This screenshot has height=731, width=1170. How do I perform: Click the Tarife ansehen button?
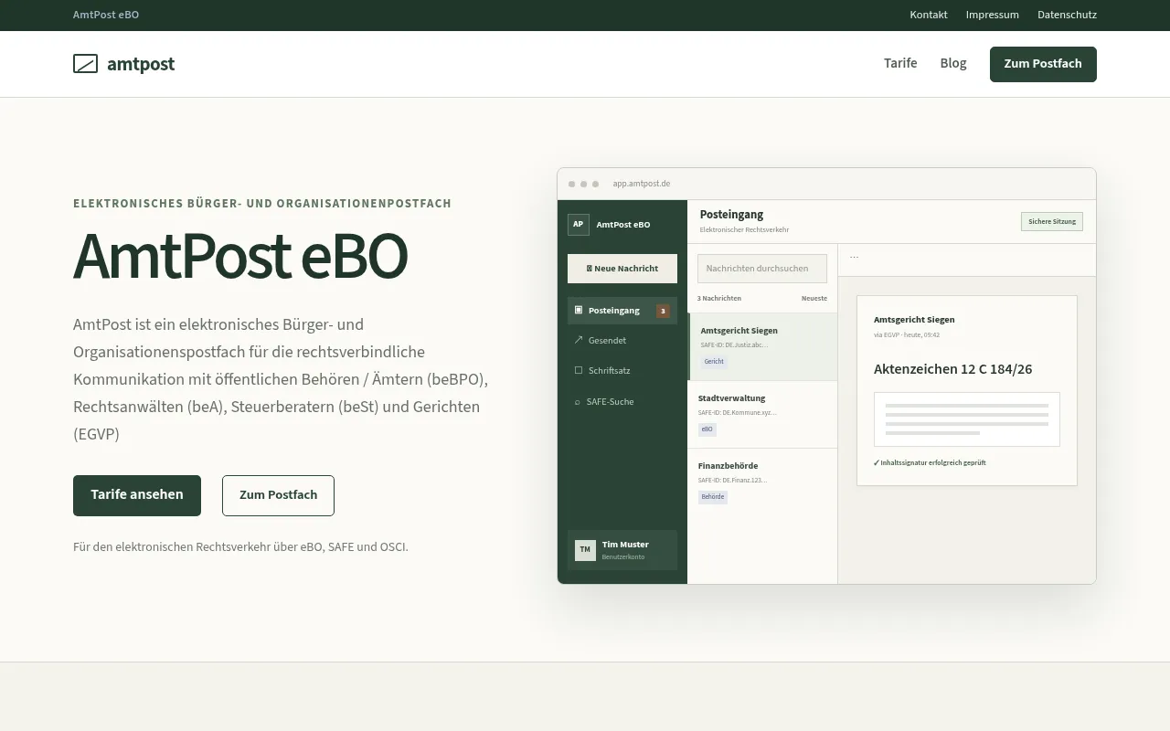pyautogui.click(x=137, y=495)
